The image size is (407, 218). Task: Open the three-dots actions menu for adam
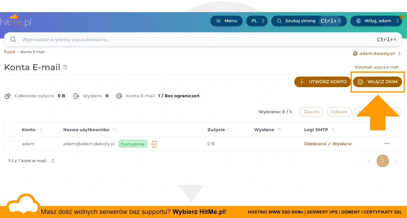pos(387,144)
